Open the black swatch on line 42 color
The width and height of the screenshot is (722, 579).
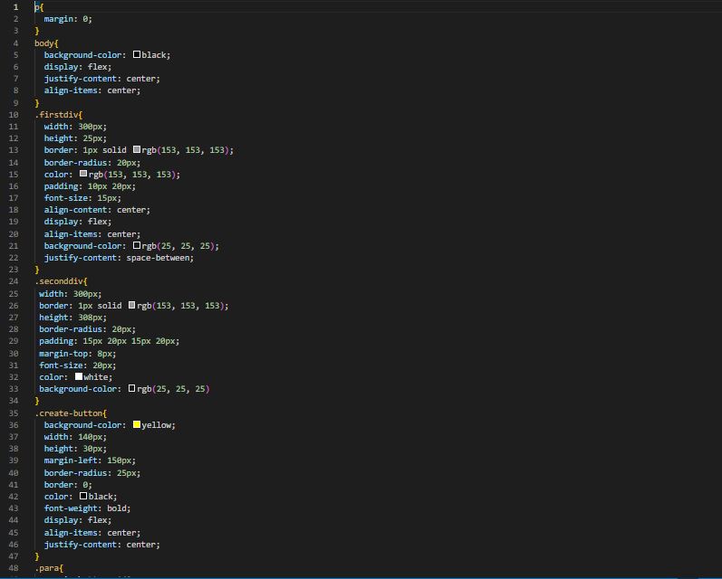(x=83, y=496)
